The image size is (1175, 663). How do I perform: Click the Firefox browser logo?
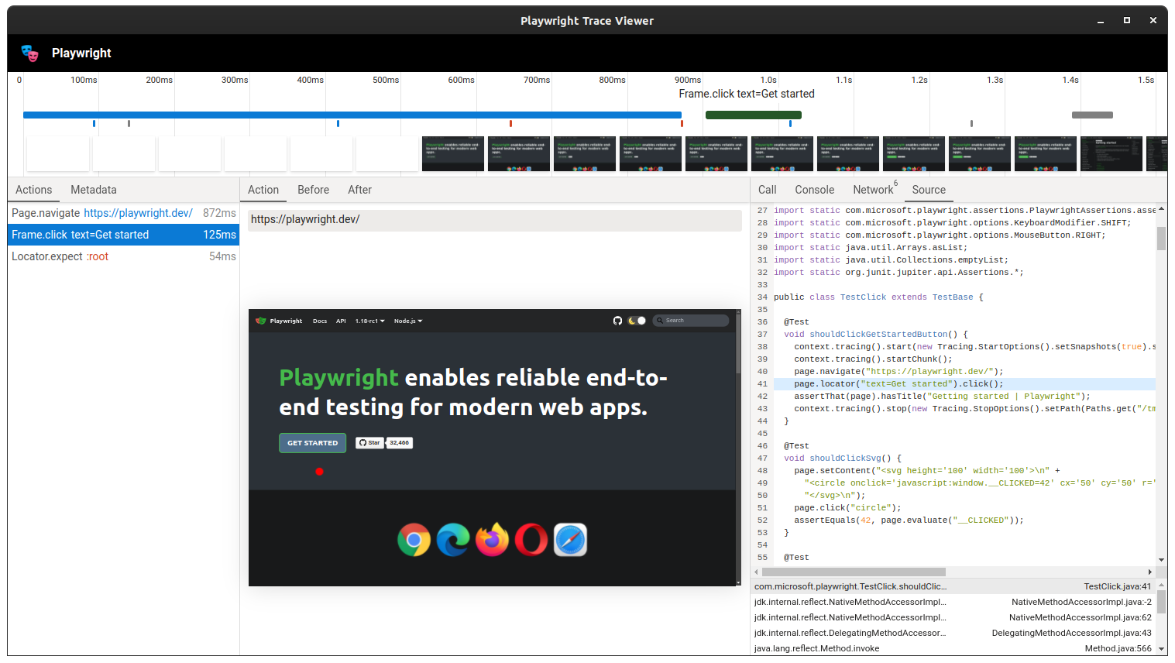[x=492, y=540]
